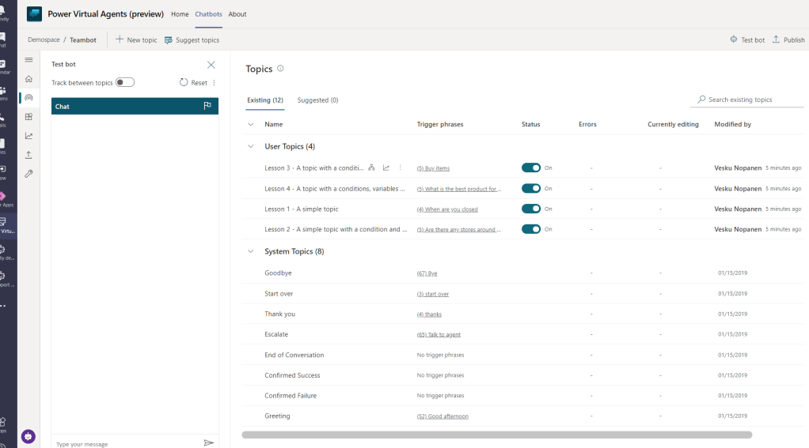809x448 pixels.
Task: Open more options next to Reset
Action: click(214, 83)
